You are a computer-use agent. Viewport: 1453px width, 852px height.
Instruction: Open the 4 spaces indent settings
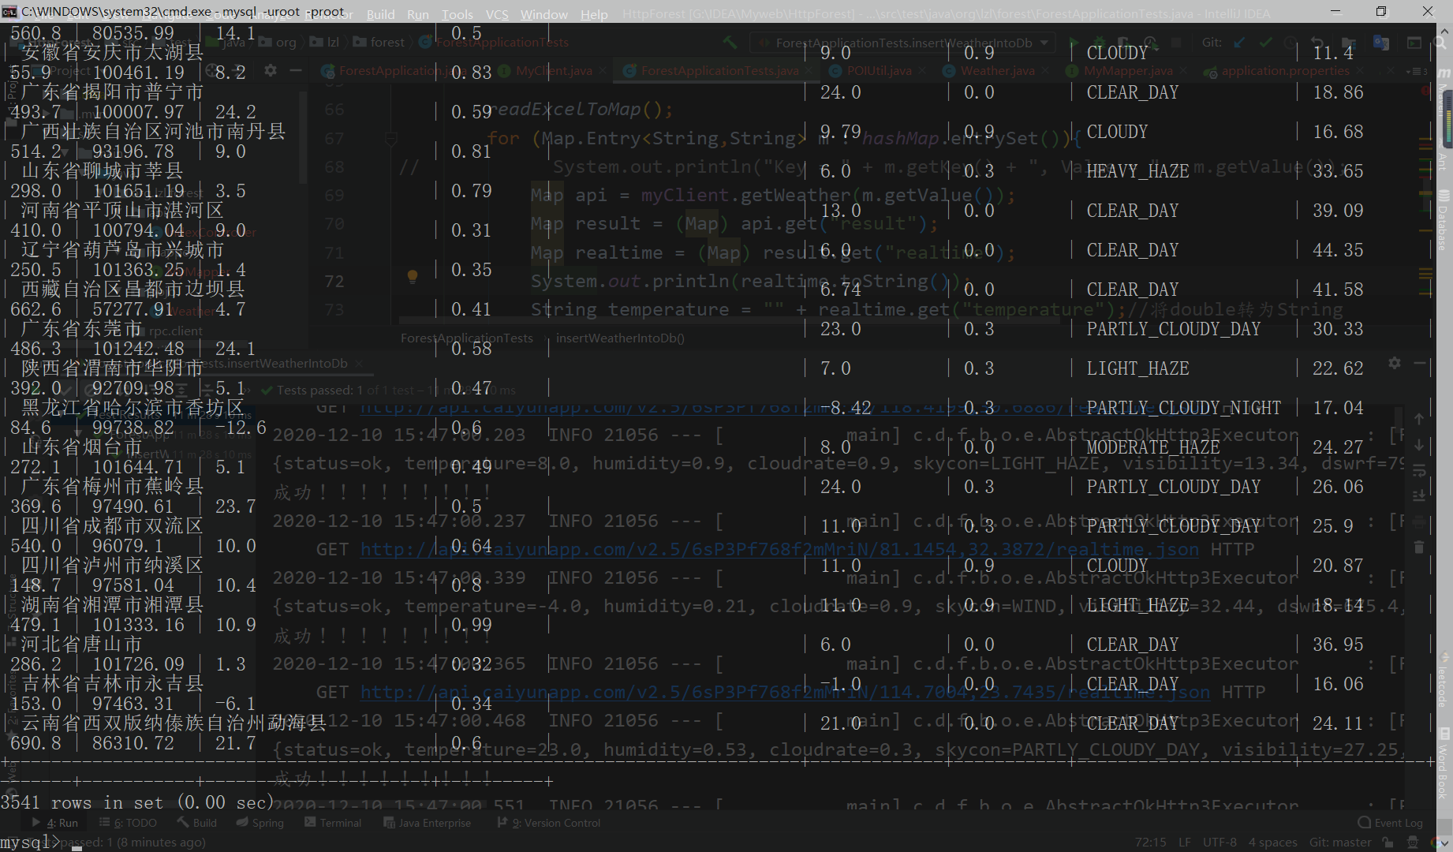pos(1272,843)
